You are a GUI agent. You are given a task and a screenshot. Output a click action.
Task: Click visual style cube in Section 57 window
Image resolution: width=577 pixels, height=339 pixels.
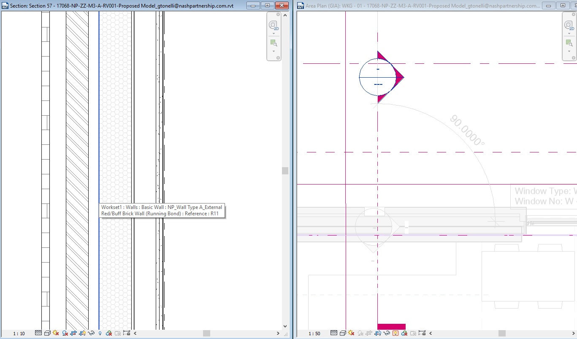pos(47,333)
